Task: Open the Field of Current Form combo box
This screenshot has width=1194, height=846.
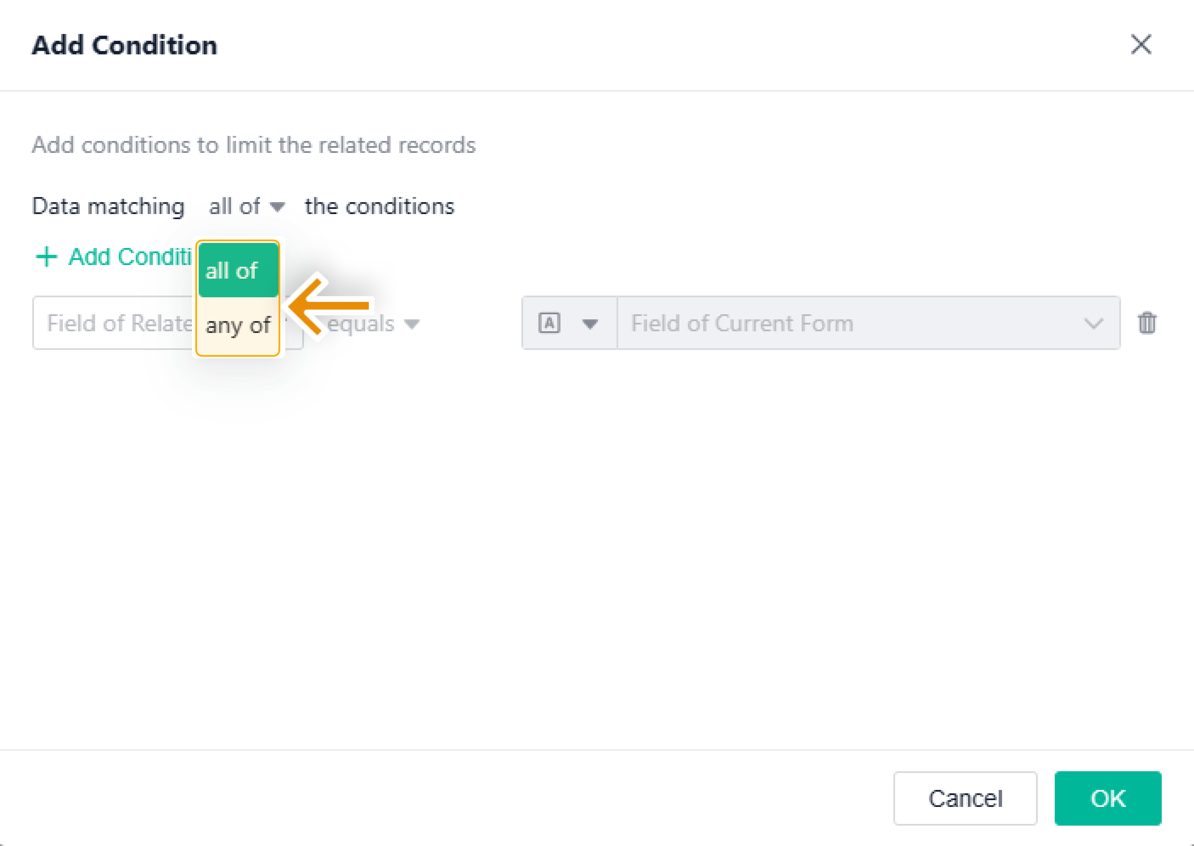Action: coord(868,323)
